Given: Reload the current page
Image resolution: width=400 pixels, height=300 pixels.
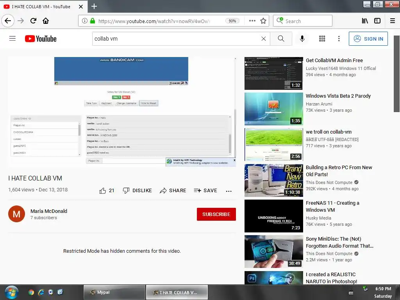Looking at the screenshot, I should pos(33,21).
